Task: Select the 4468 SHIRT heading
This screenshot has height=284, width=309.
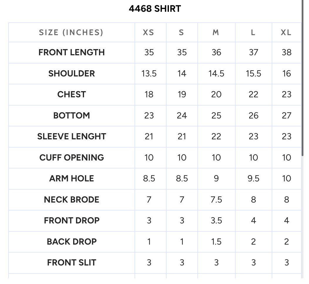Action: (x=155, y=9)
